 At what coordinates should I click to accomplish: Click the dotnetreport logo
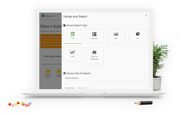51,16
